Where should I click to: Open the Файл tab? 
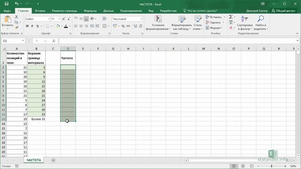click(x=7, y=11)
